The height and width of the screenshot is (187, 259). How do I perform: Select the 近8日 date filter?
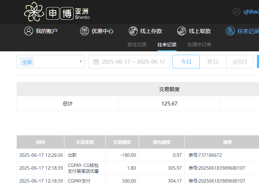pos(240,62)
